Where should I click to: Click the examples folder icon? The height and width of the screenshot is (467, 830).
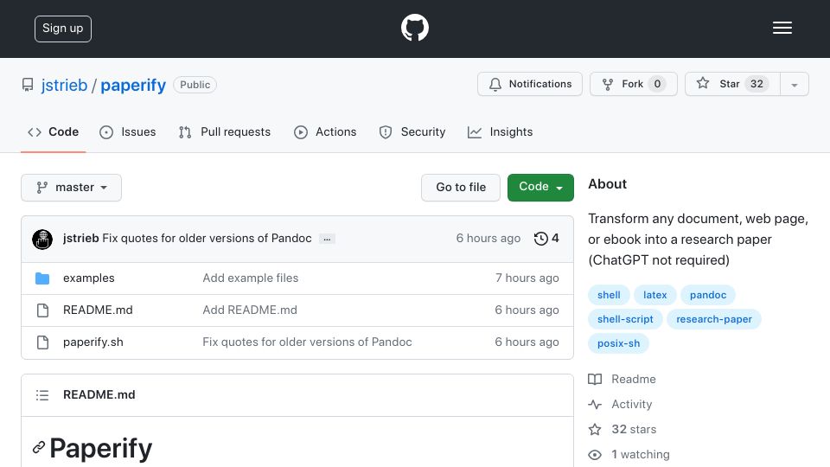pos(42,278)
